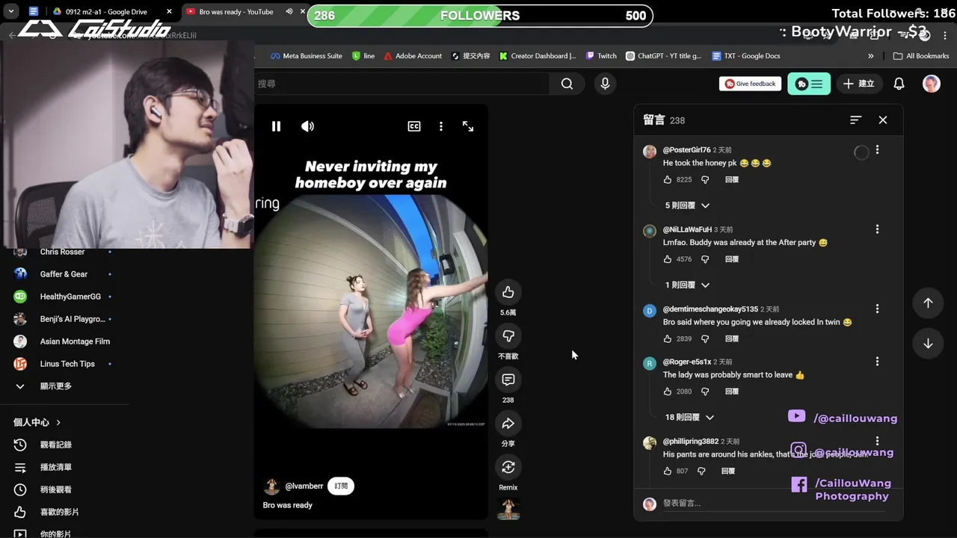Open the video's three-dot options menu

pos(441,126)
